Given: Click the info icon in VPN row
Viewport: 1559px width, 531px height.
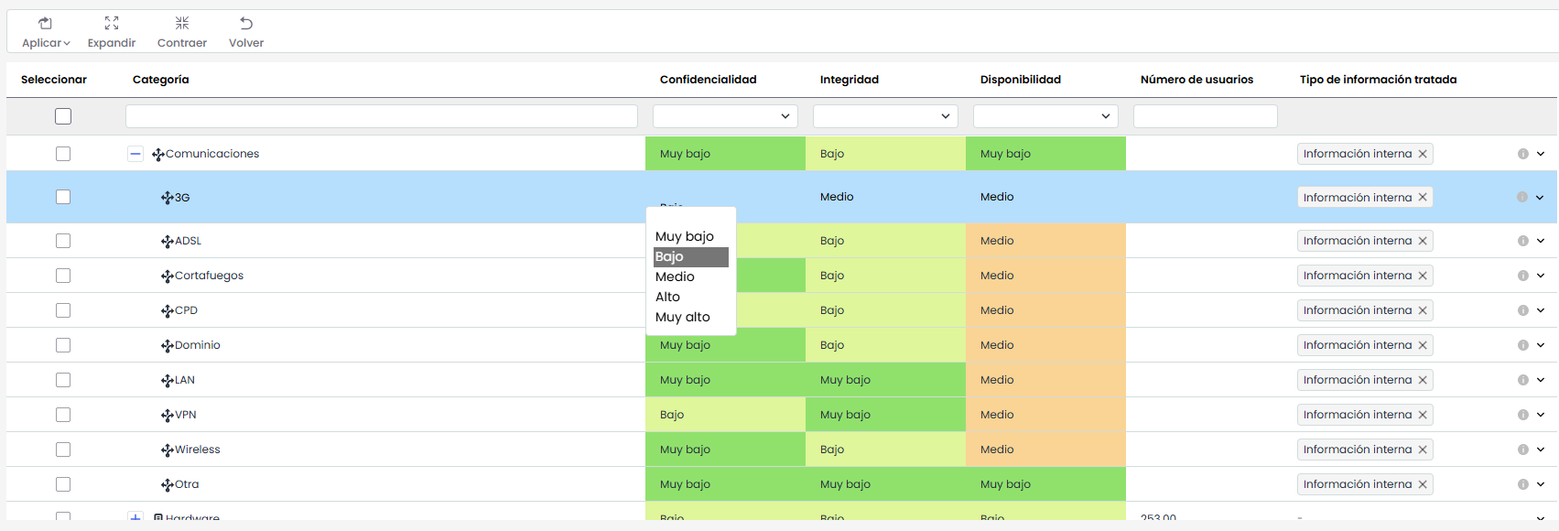Looking at the screenshot, I should (x=1523, y=415).
